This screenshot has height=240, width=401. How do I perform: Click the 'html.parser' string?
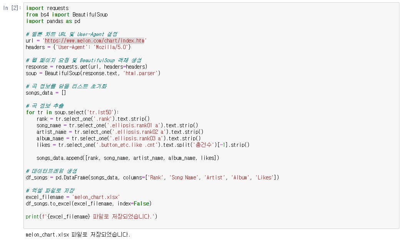click(x=140, y=73)
